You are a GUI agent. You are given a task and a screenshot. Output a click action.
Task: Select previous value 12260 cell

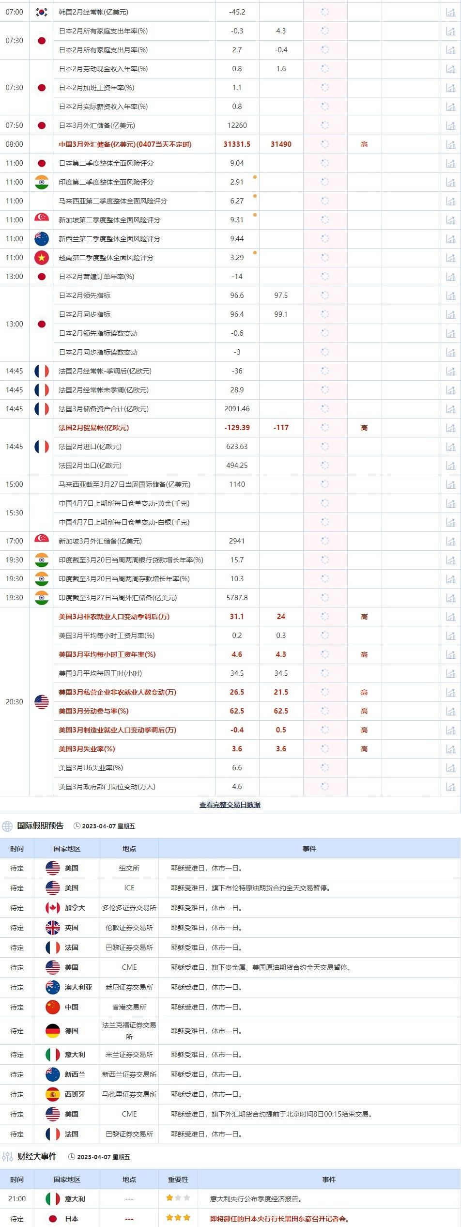pyautogui.click(x=237, y=125)
